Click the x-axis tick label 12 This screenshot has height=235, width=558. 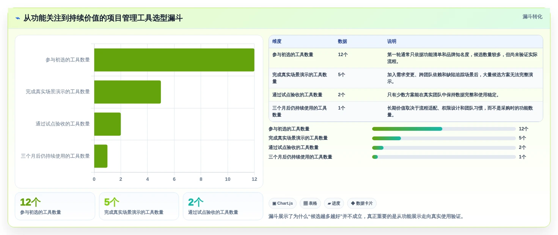pyautogui.click(x=255, y=179)
